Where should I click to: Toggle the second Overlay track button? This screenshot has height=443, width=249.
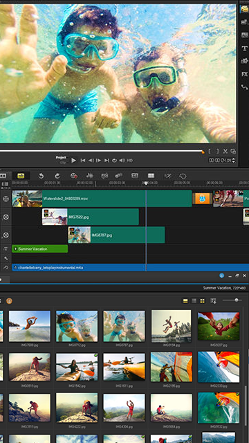pyautogui.click(x=6, y=235)
